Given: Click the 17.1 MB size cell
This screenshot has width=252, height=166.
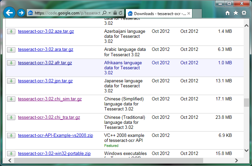Looking at the screenshot, I should (x=224, y=99).
